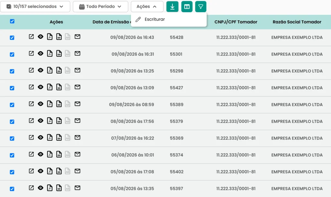Download XML file icon for invoice 55379
This screenshot has width=331, height=197.
coord(59,121)
